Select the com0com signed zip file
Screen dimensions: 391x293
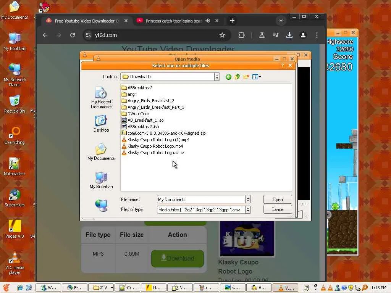(x=163, y=133)
